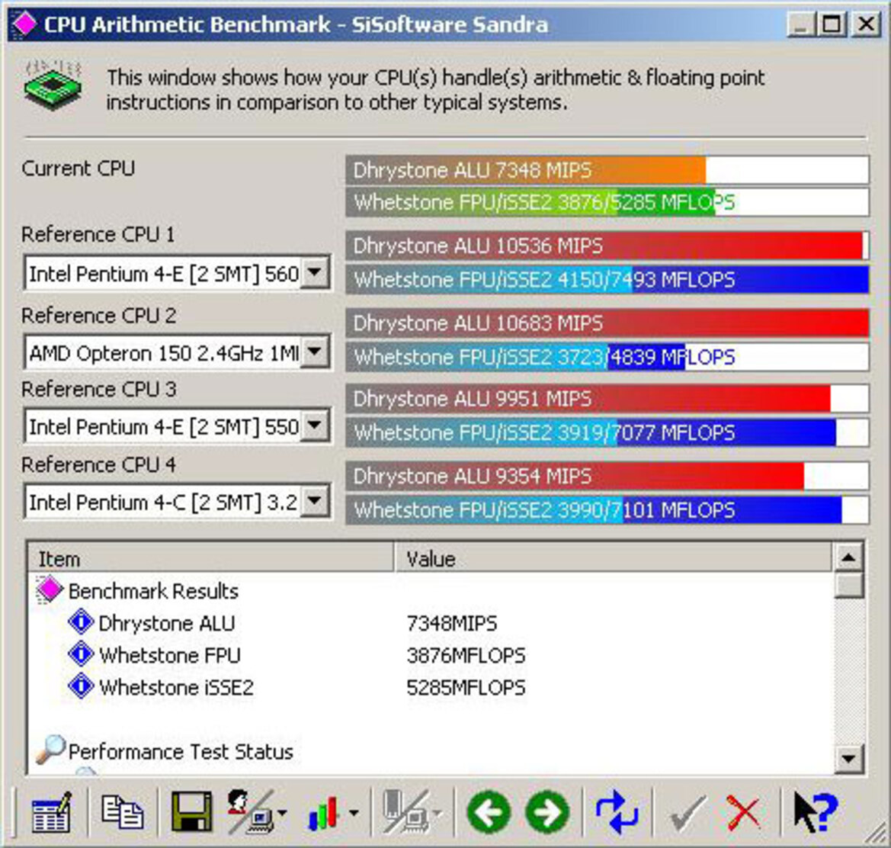Select the Intel Pentium 4-C 3.2 combo box
891x848 pixels.
pyautogui.click(x=177, y=502)
